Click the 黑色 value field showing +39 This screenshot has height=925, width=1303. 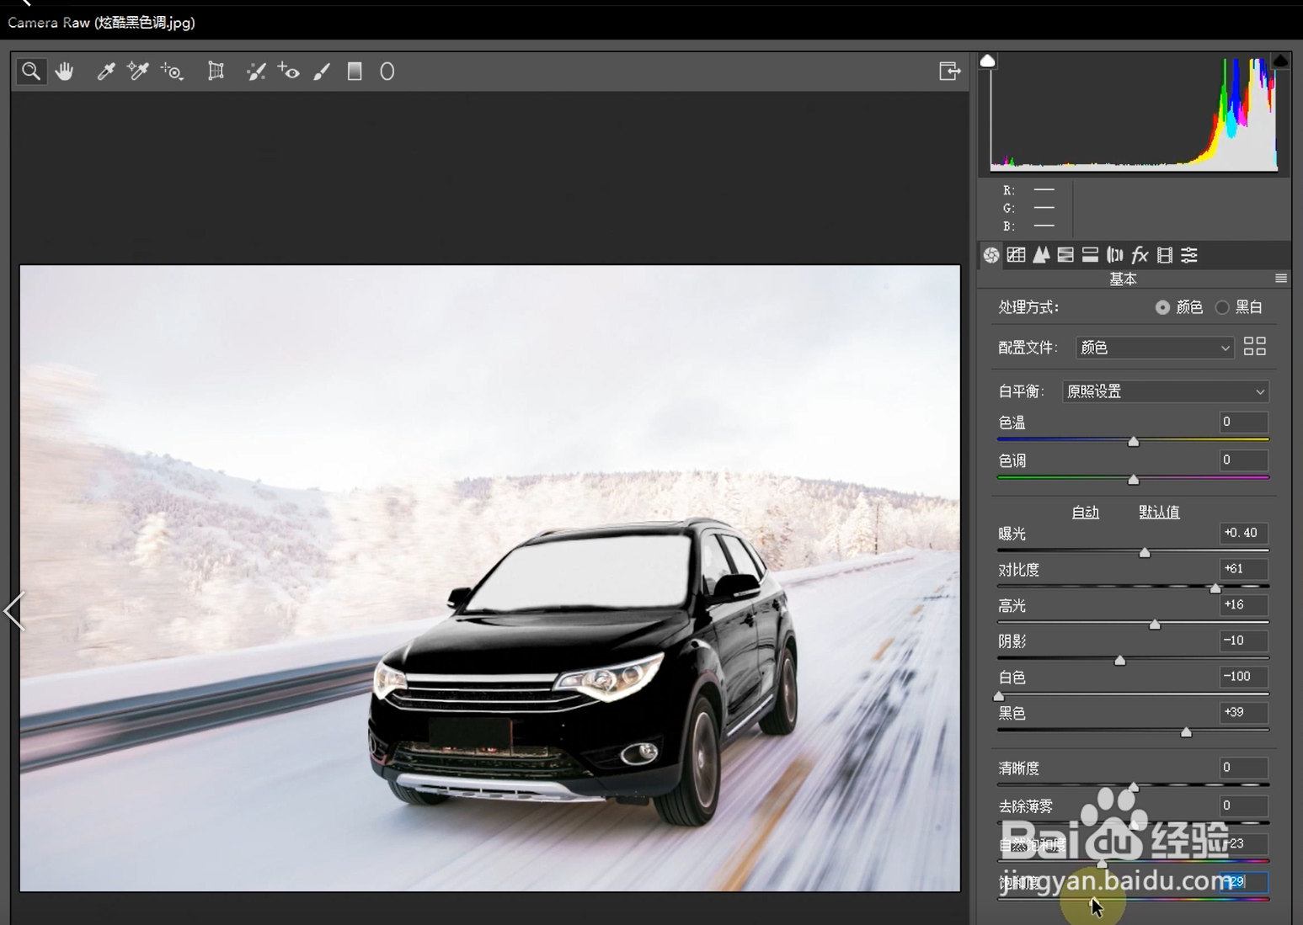point(1244,712)
